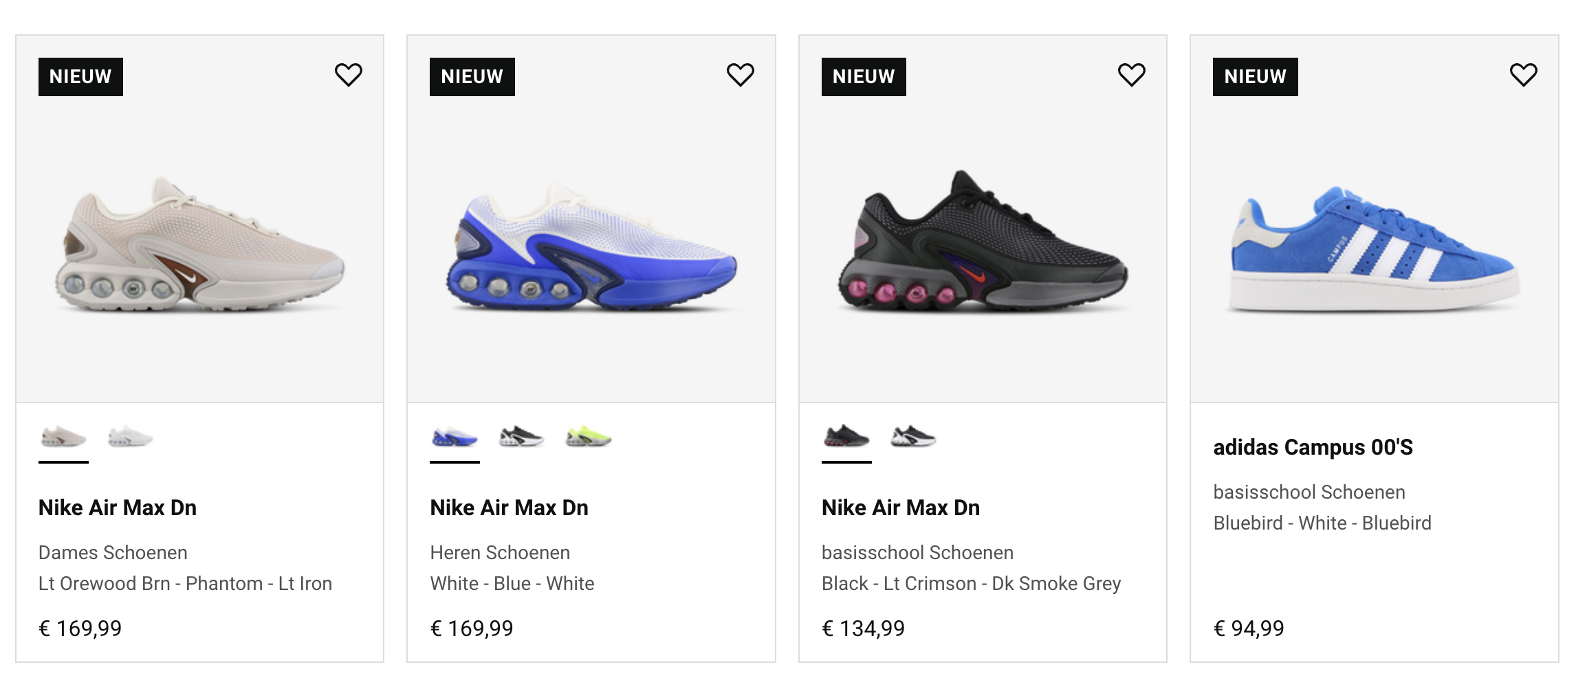Image resolution: width=1576 pixels, height=680 pixels.
Task: Add the basisschool black Air Max Dn to favorites
Action: pos(1132,76)
